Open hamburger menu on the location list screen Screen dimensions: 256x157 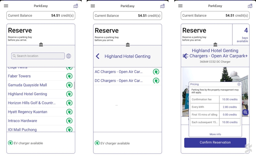click(x=6, y=6)
